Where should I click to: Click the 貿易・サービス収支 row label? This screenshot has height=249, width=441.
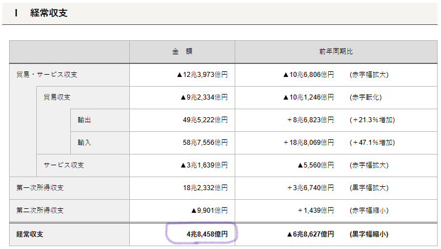pos(47,75)
